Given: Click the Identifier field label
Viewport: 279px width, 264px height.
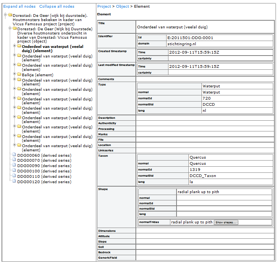Looking at the screenshot, I should click(105, 36).
